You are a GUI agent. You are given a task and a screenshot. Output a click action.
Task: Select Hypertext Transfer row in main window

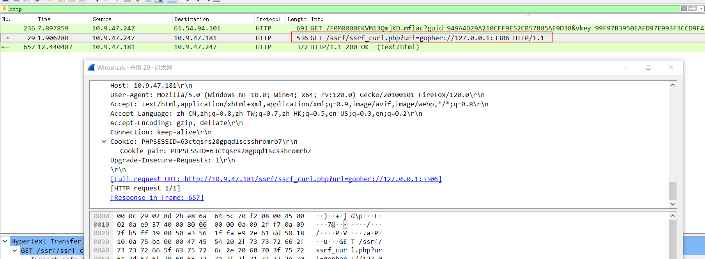click(x=46, y=241)
